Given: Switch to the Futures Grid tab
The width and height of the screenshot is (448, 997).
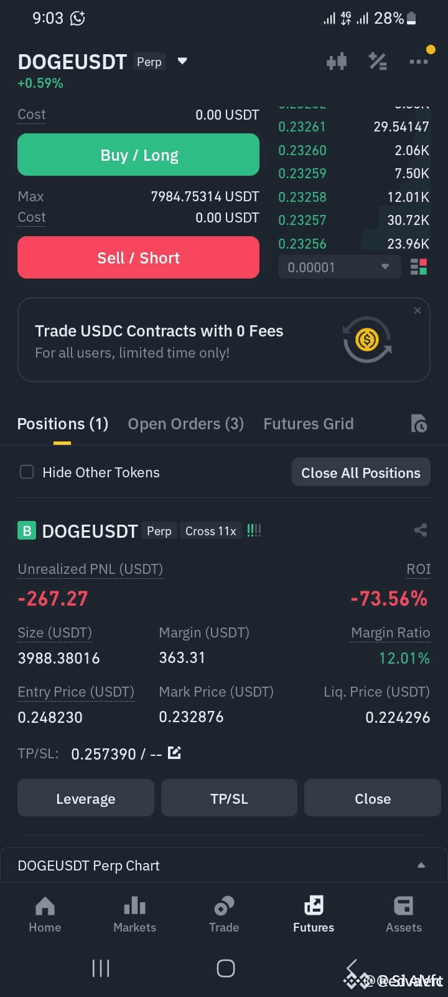Looking at the screenshot, I should pyautogui.click(x=309, y=424).
